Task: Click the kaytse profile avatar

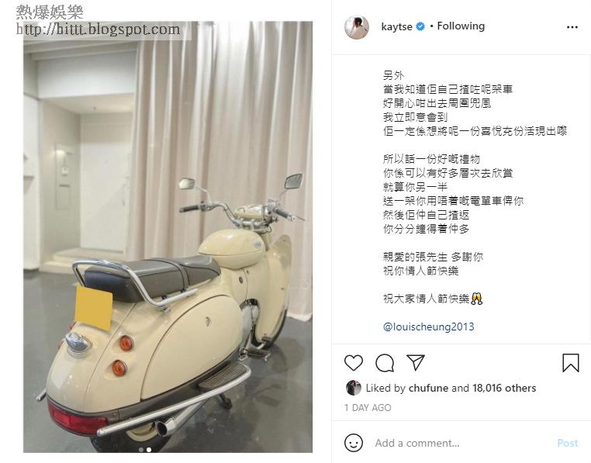Action: click(x=357, y=27)
